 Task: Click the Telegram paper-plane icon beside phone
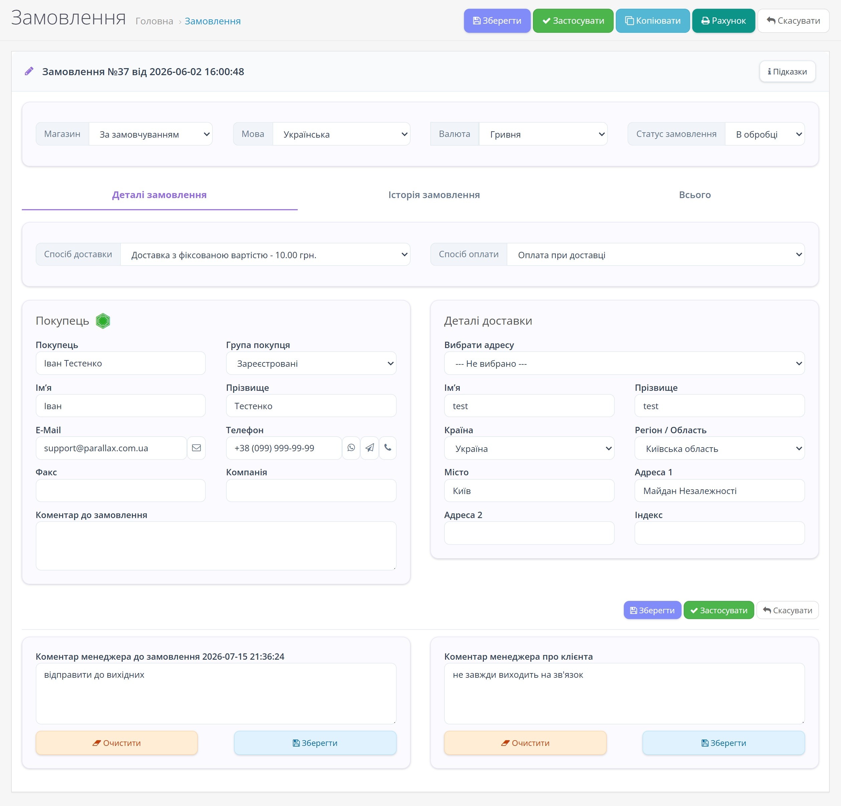pos(370,448)
